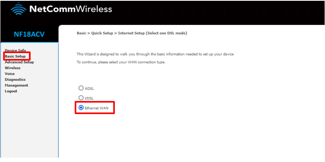Click the NF18ACV model label
Image resolution: width=325 pixels, height=162 pixels.
[x=29, y=34]
